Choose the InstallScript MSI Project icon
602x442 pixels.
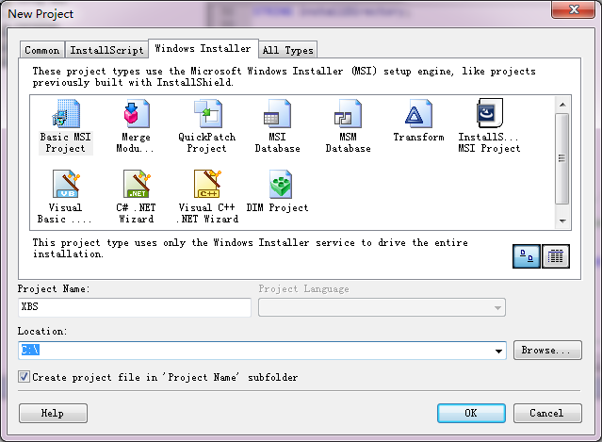pyautogui.click(x=490, y=113)
